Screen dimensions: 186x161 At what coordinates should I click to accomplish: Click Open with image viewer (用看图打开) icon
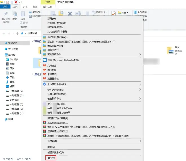45,50
